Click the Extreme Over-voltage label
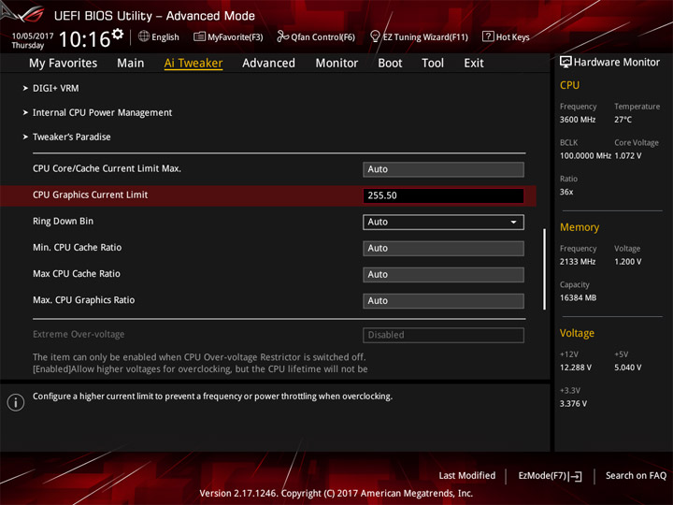Viewport: 673px width, 505px height. (79, 334)
